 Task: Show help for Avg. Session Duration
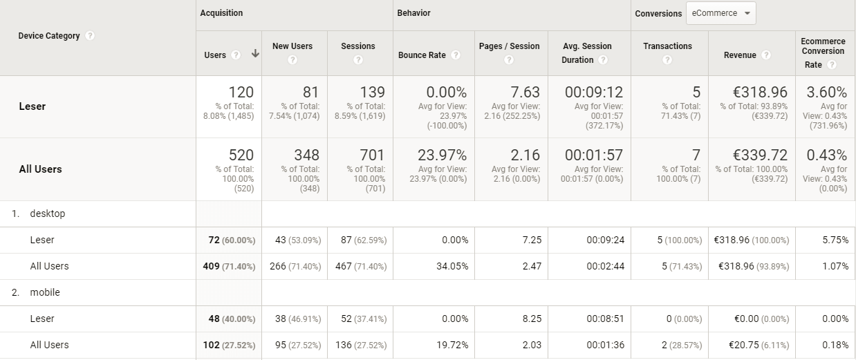(604, 60)
